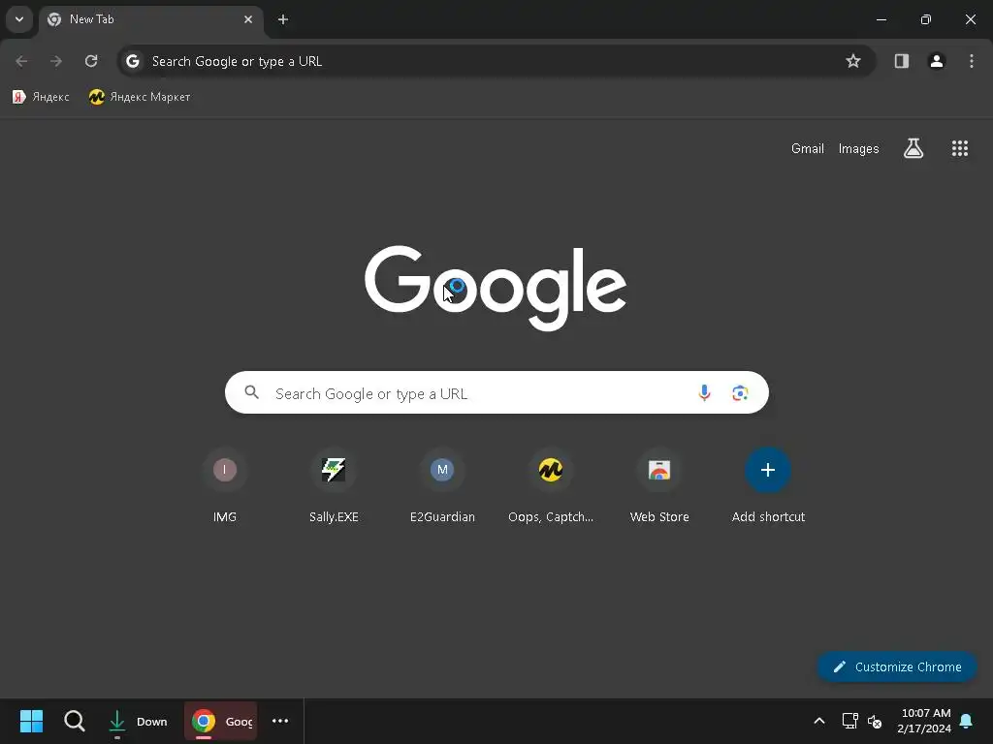Open the IMG shortcut
Screen dimensions: 993x744
point(225,486)
